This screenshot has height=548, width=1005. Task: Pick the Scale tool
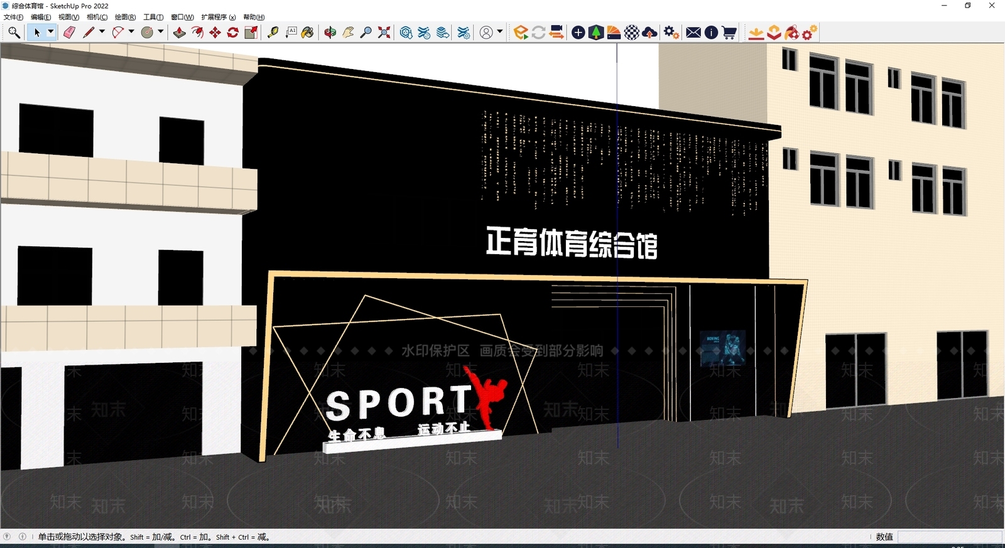(251, 32)
